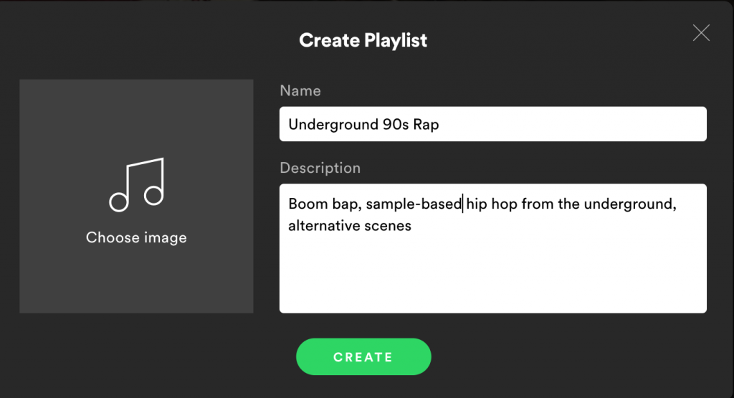Place cursor on word alternative in description
The width and height of the screenshot is (734, 398).
(324, 226)
